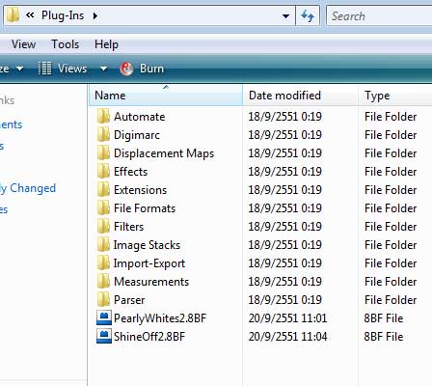Image resolution: width=432 pixels, height=386 pixels.
Task: Expand the Views dropdown arrow
Action: coord(103,69)
